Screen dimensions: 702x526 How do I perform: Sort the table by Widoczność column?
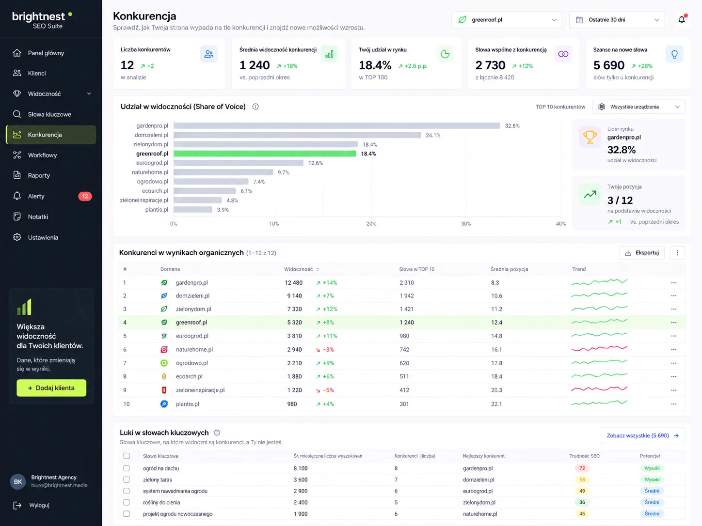302,269
